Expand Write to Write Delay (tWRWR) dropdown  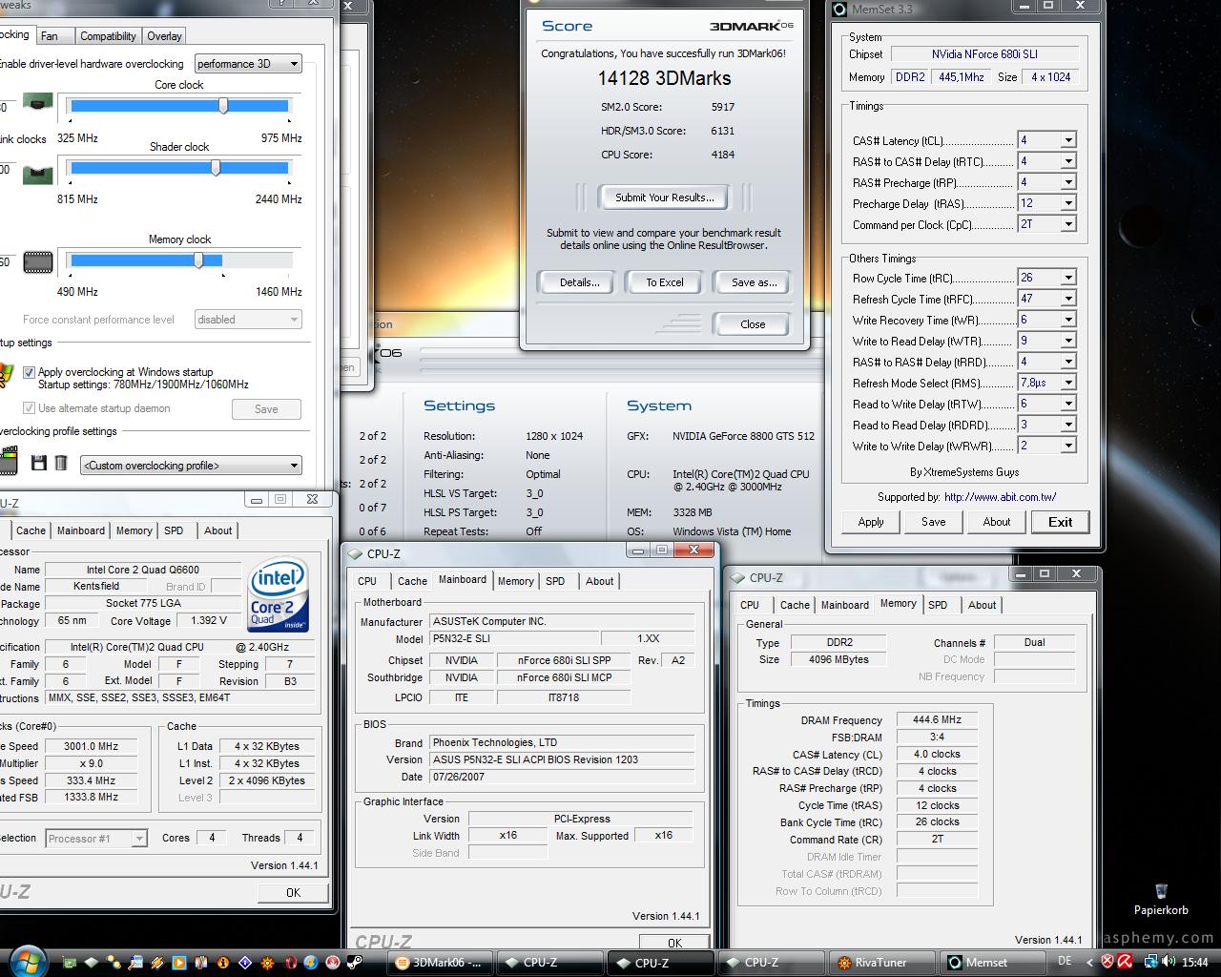(x=1068, y=446)
